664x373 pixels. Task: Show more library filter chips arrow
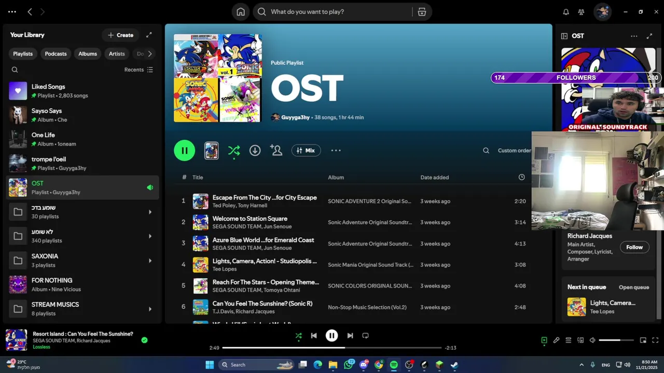[150, 54]
